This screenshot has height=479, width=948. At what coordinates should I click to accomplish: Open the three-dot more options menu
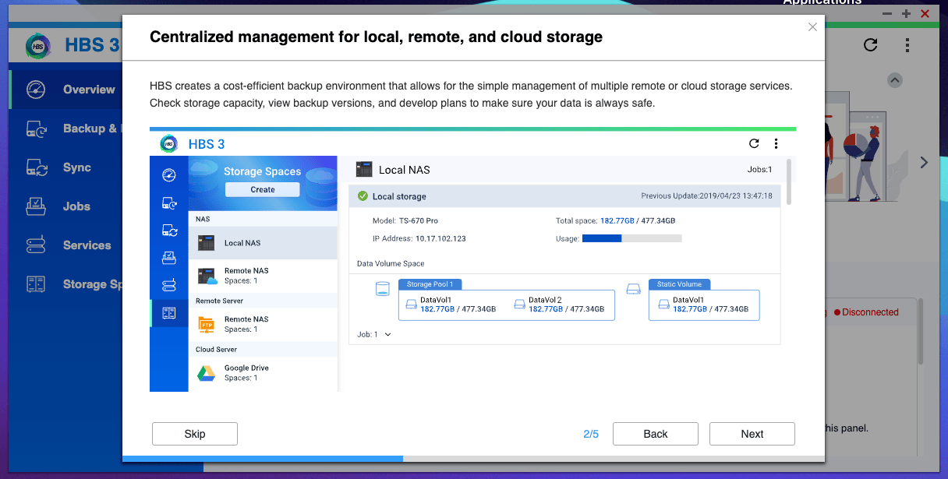point(907,45)
